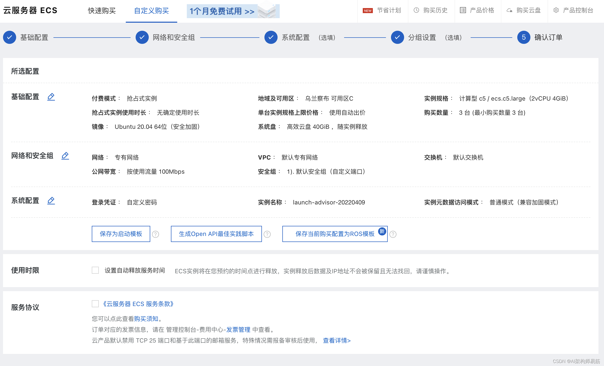Viewport: 604px width, 366px height.
Task: Open the 《云服务器 ECS 服务条款》 link
Action: [138, 304]
